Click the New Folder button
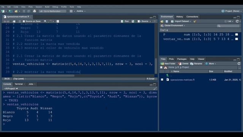 pos(168,64)
